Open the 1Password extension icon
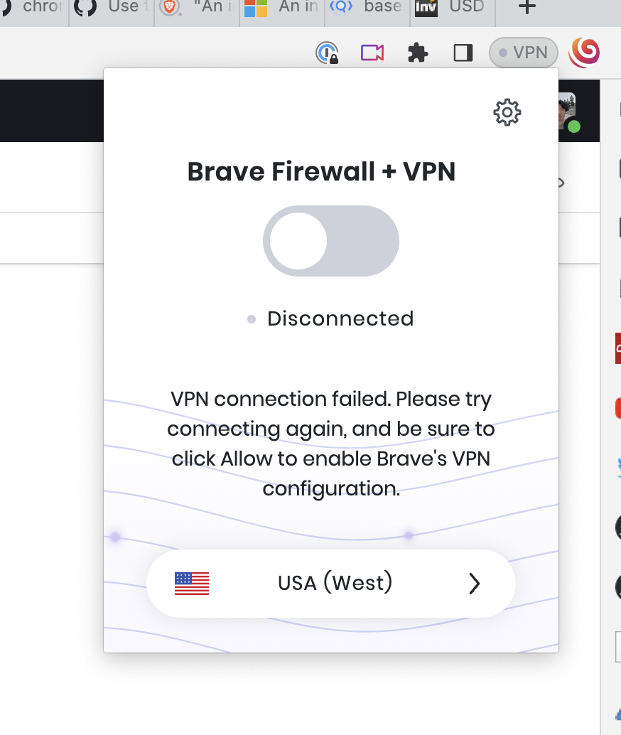This screenshot has height=735, width=621. point(326,53)
